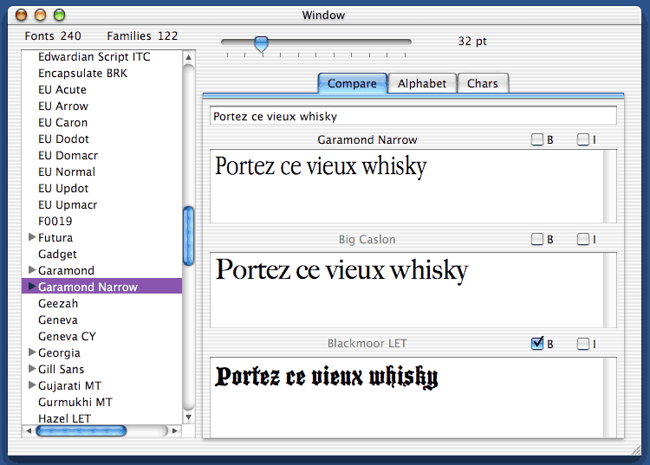Click the yellow minimize window button
The height and width of the screenshot is (465, 650).
pyautogui.click(x=40, y=16)
